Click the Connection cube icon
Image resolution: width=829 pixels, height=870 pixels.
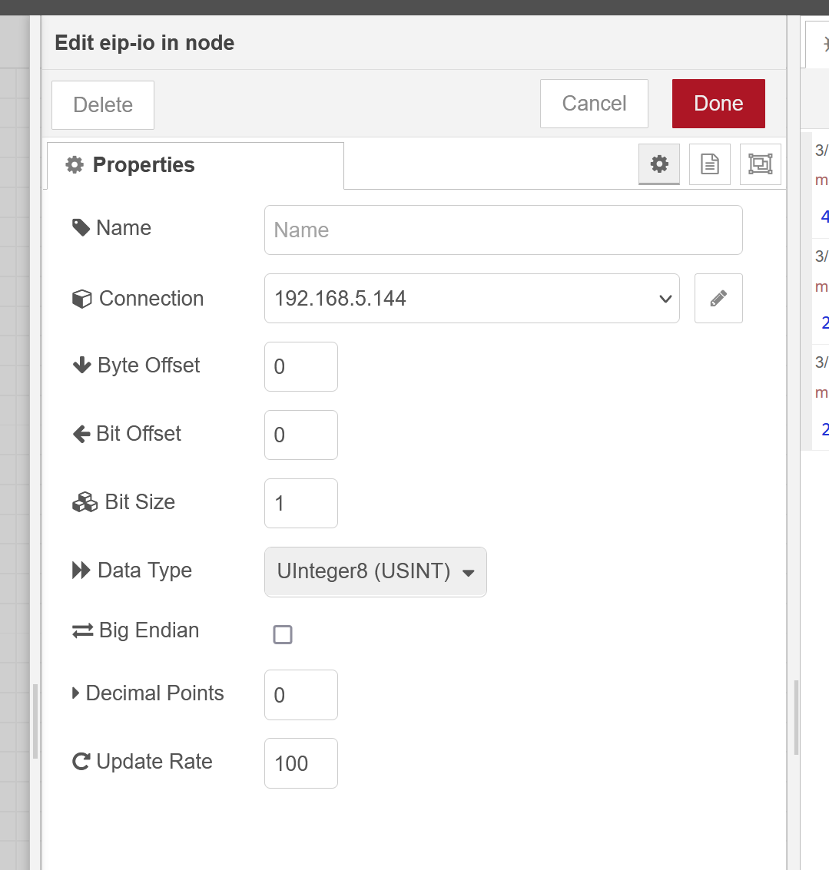point(81,299)
